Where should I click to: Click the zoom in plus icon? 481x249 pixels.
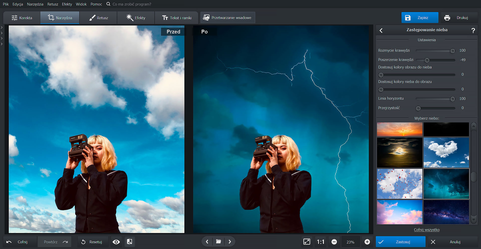[367, 242]
